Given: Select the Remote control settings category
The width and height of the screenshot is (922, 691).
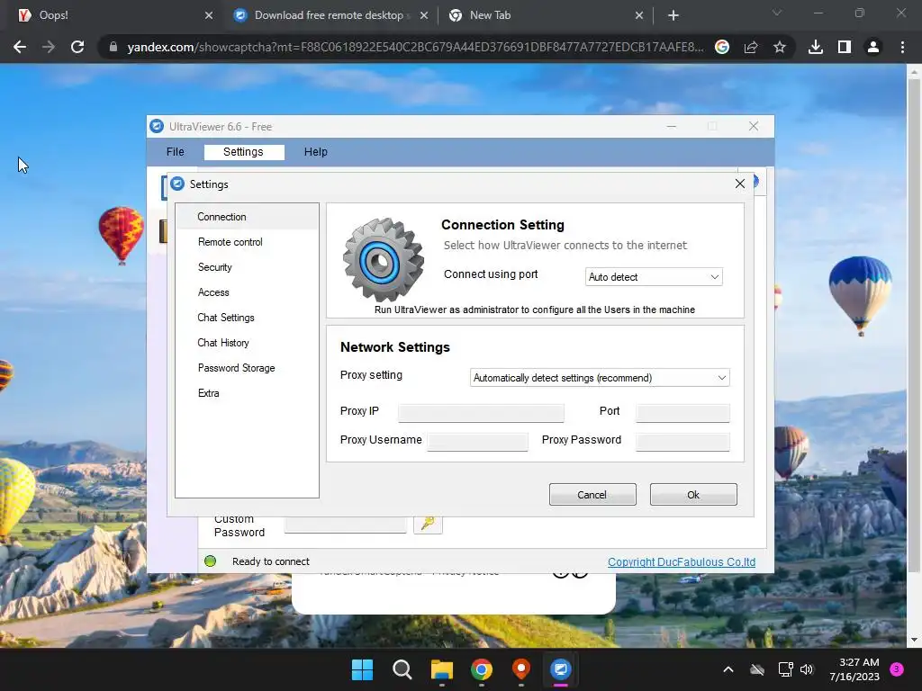Looking at the screenshot, I should (x=248, y=242).
